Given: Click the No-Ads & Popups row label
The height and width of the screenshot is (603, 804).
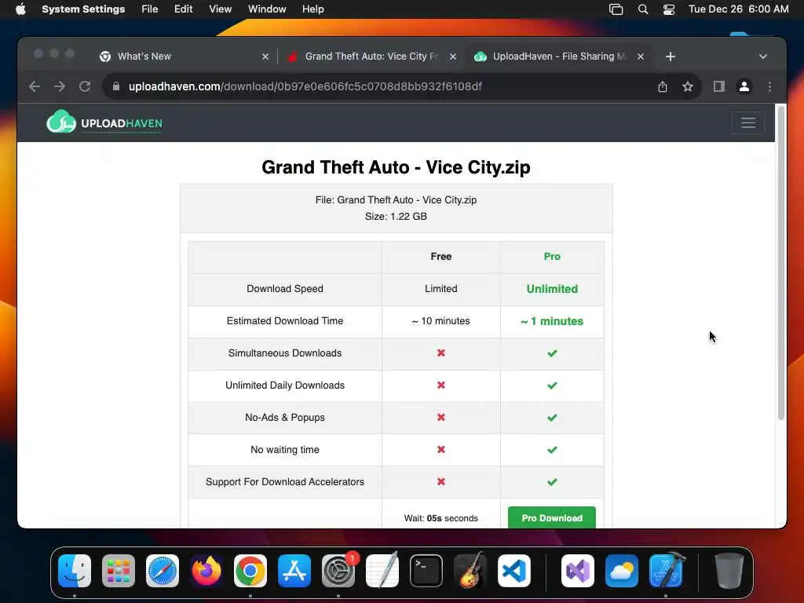Looking at the screenshot, I should [x=285, y=418].
